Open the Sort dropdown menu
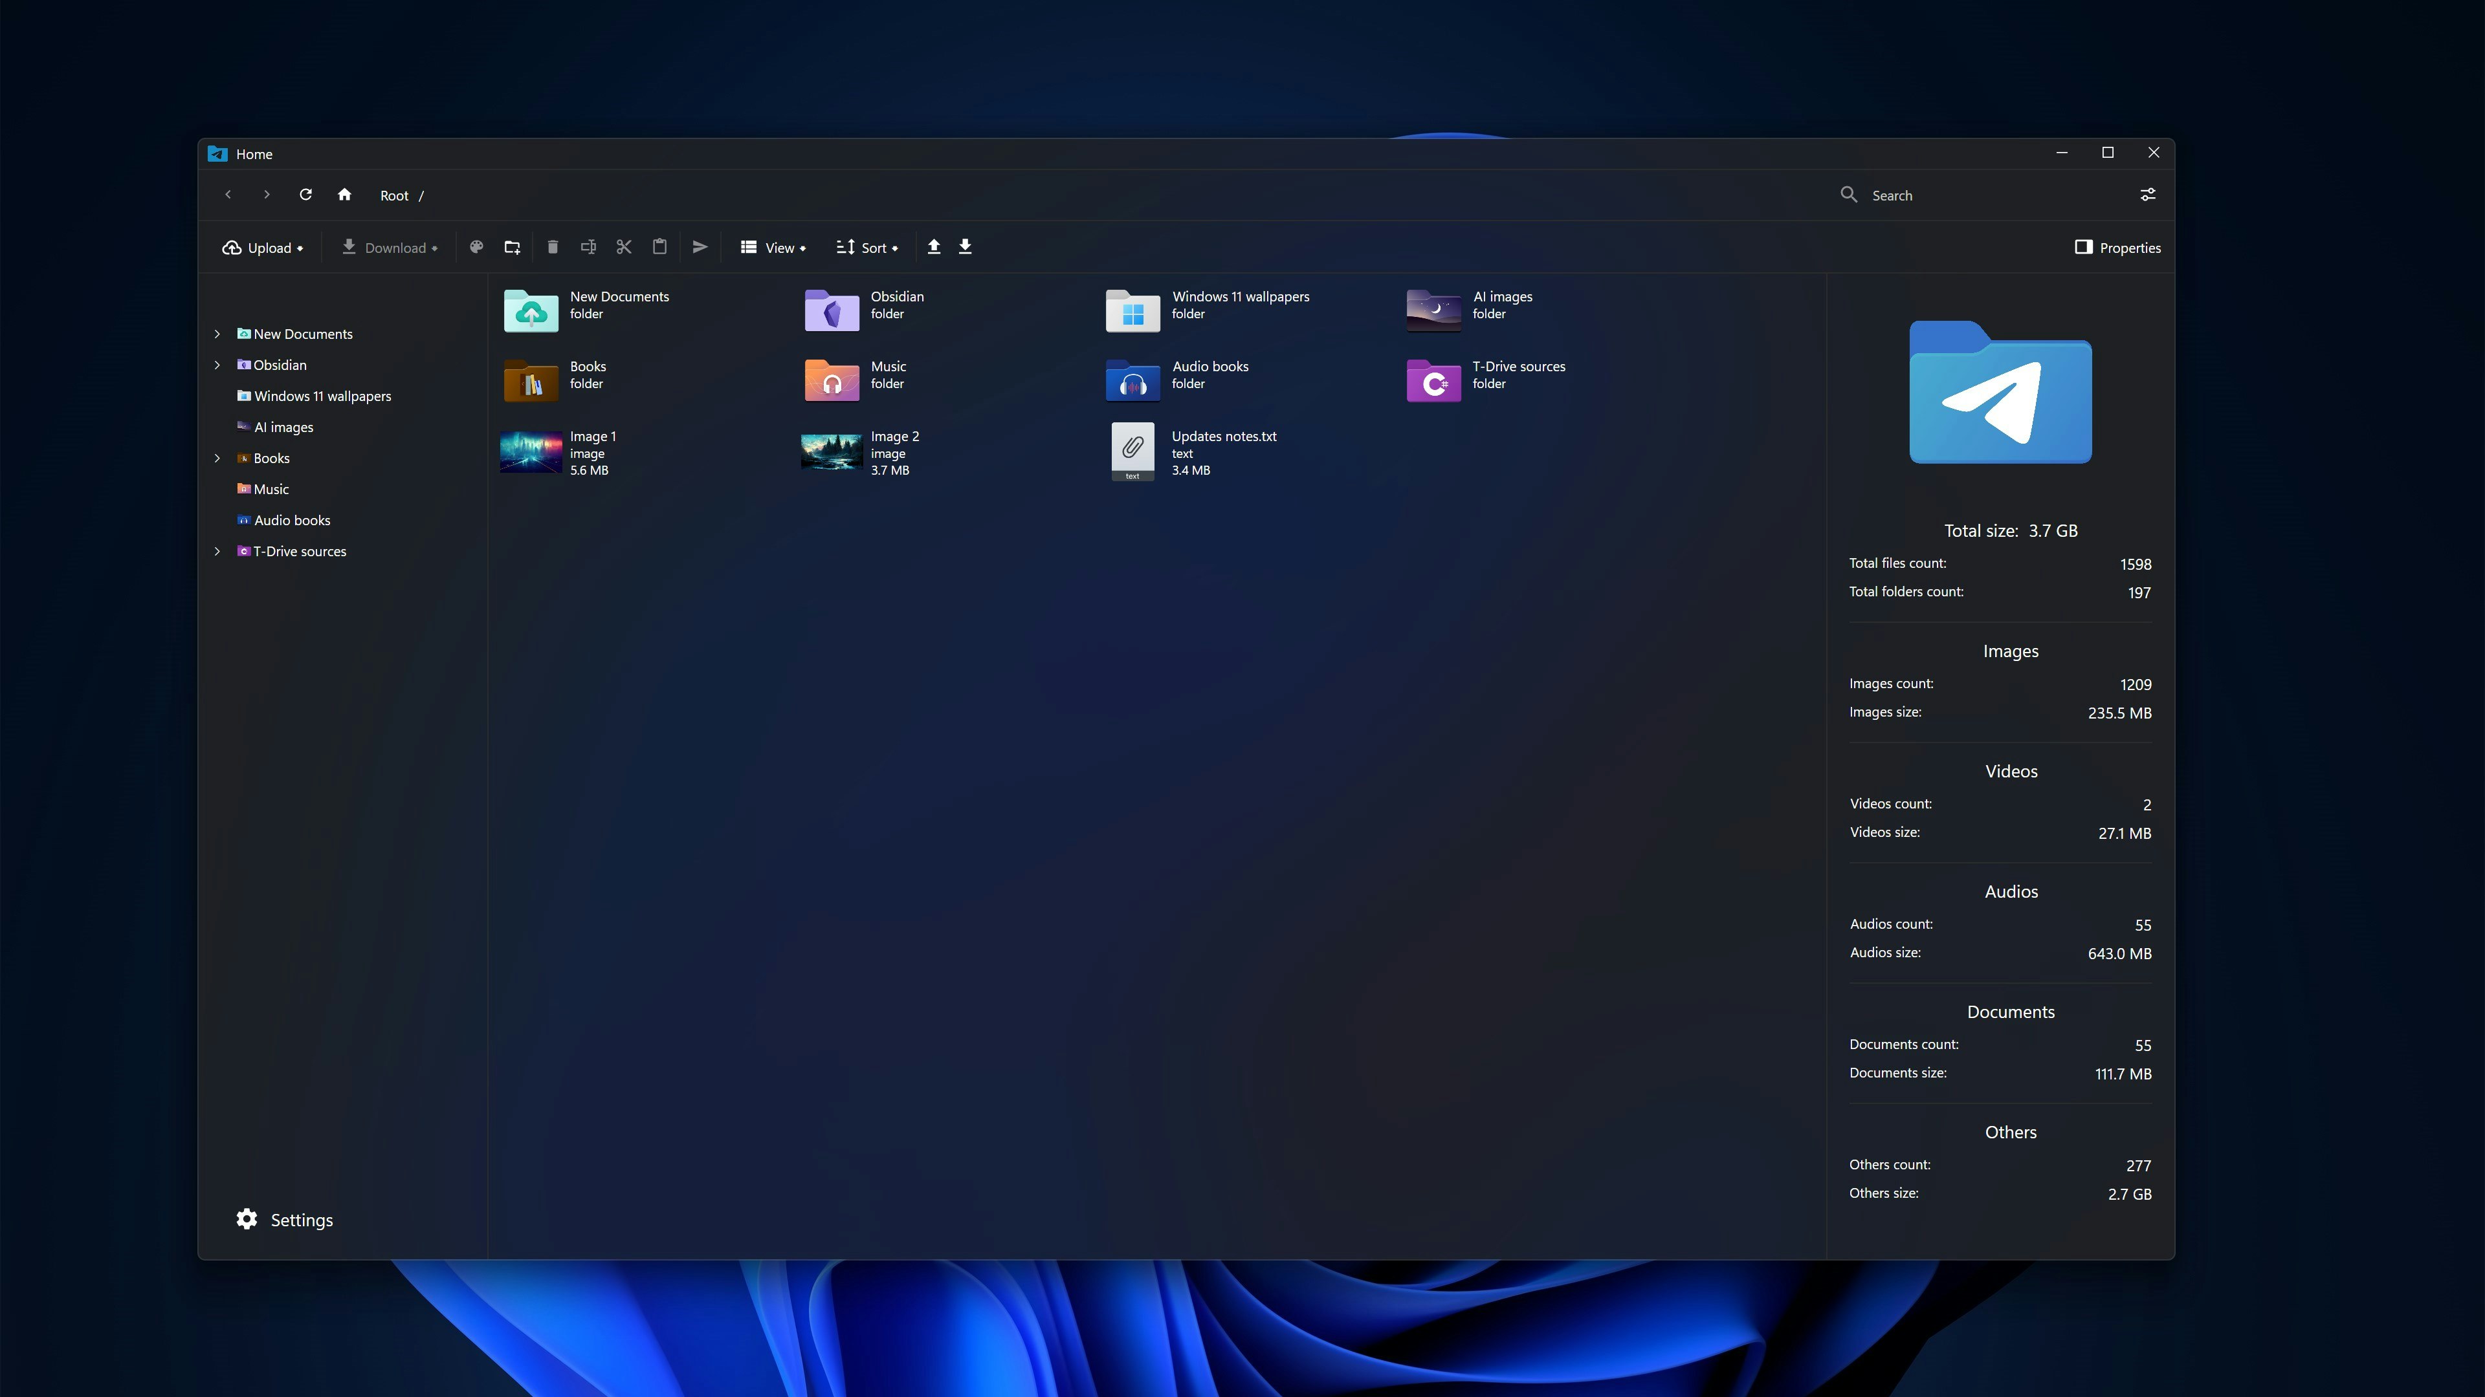 tap(867, 248)
